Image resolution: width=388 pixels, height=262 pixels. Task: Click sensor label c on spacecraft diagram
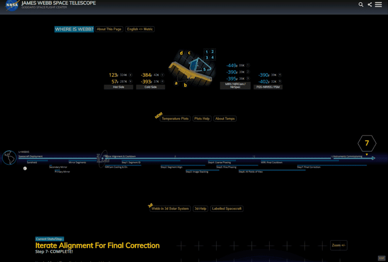coord(189,53)
